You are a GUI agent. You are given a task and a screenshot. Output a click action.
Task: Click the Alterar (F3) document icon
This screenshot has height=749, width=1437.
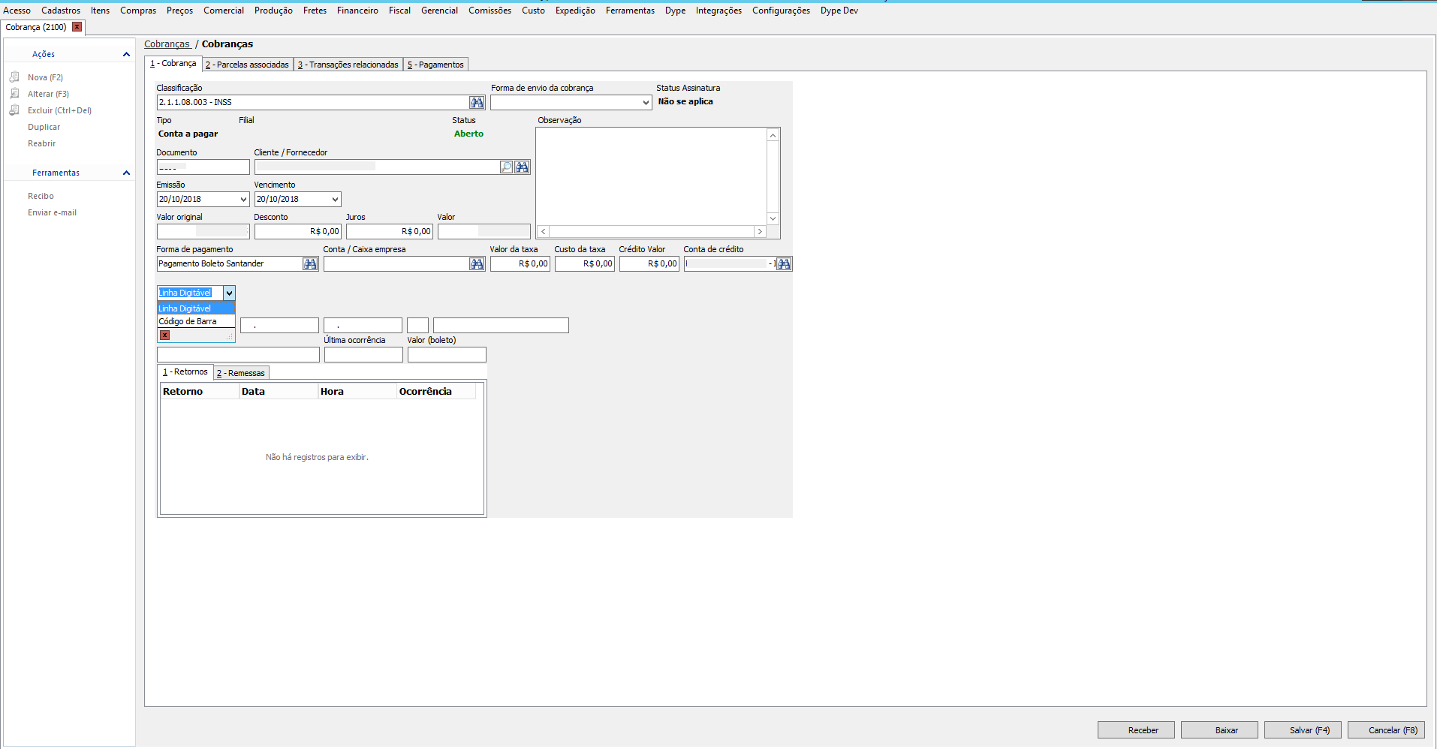pyautogui.click(x=14, y=94)
